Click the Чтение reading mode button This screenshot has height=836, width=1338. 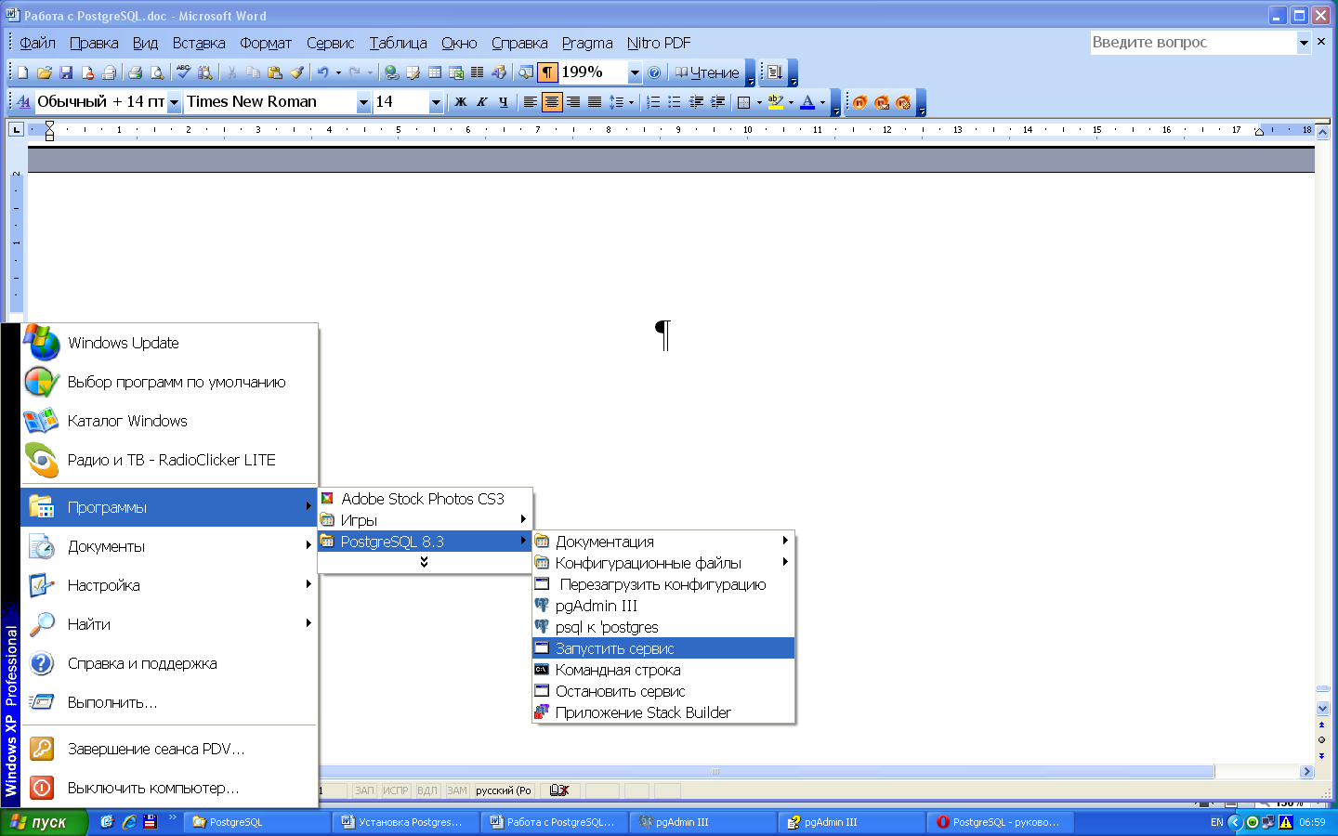(707, 72)
